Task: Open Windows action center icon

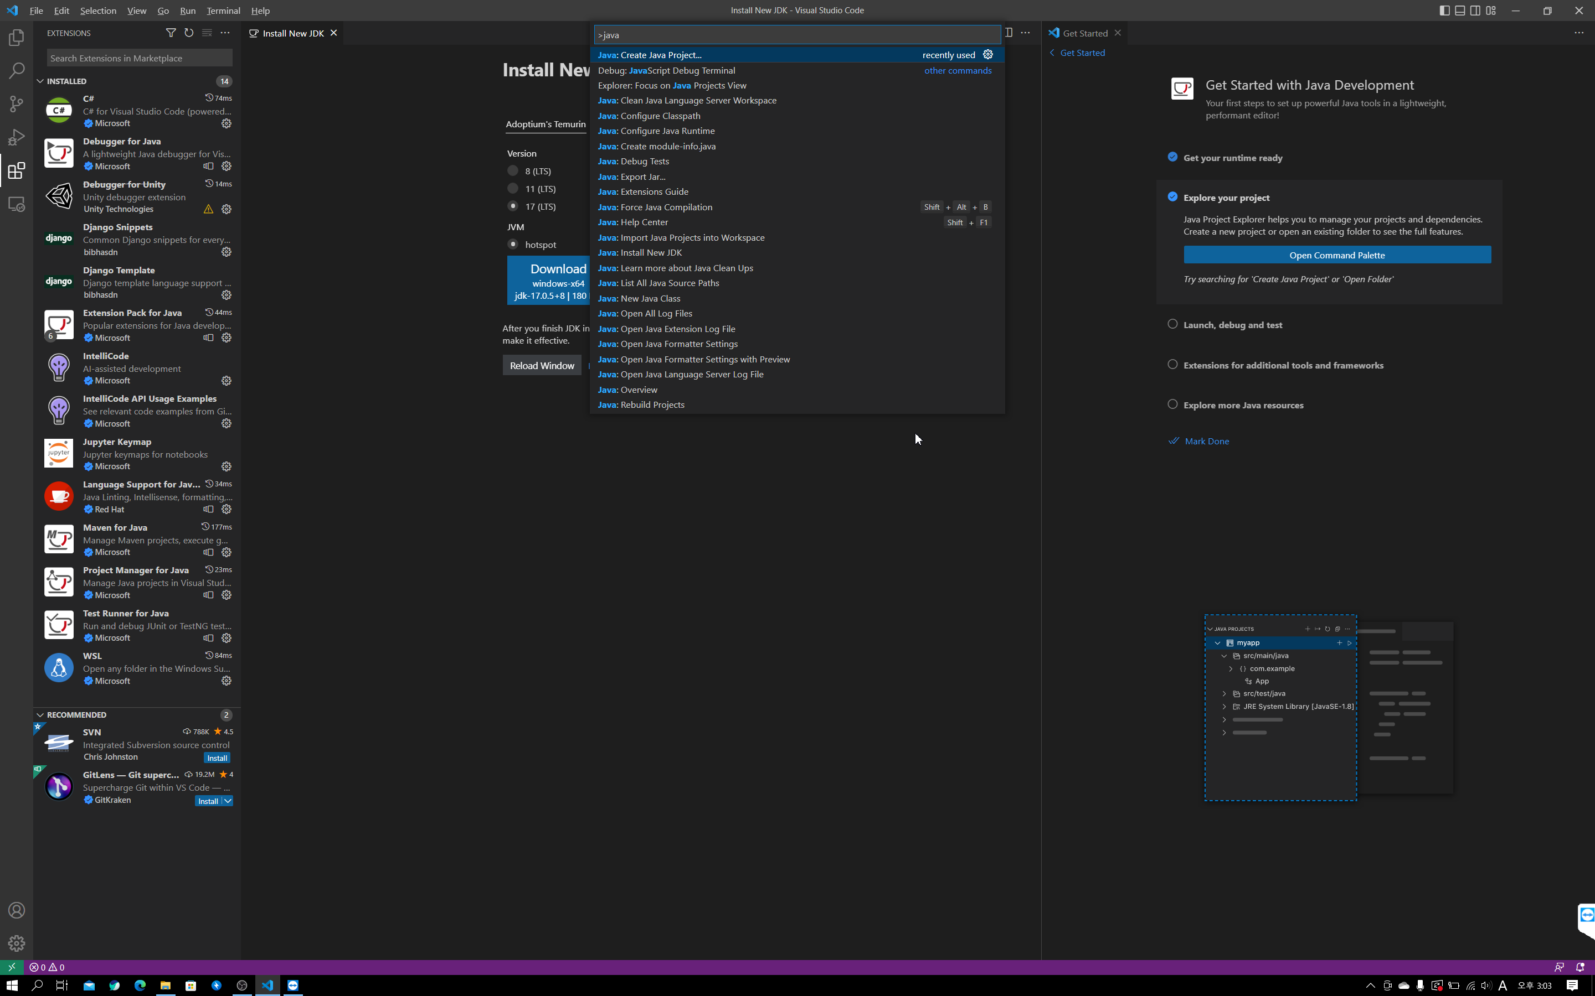Action: click(x=1572, y=985)
